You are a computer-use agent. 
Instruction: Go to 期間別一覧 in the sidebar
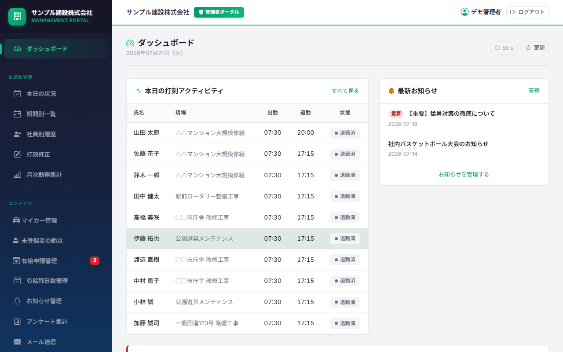pos(56,114)
